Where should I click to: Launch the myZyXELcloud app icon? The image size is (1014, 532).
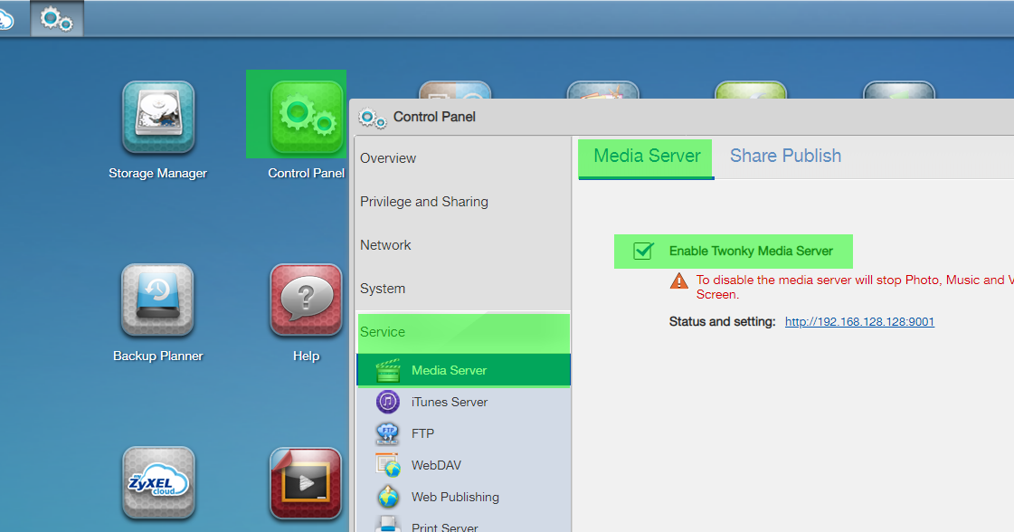click(x=158, y=483)
